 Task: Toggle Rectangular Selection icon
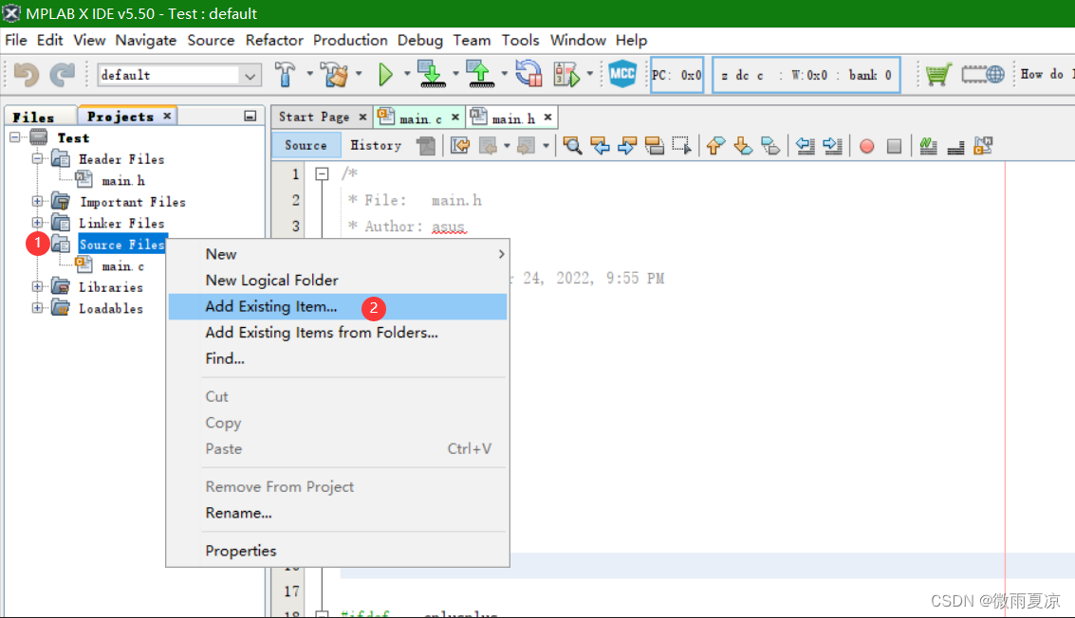tap(682, 145)
